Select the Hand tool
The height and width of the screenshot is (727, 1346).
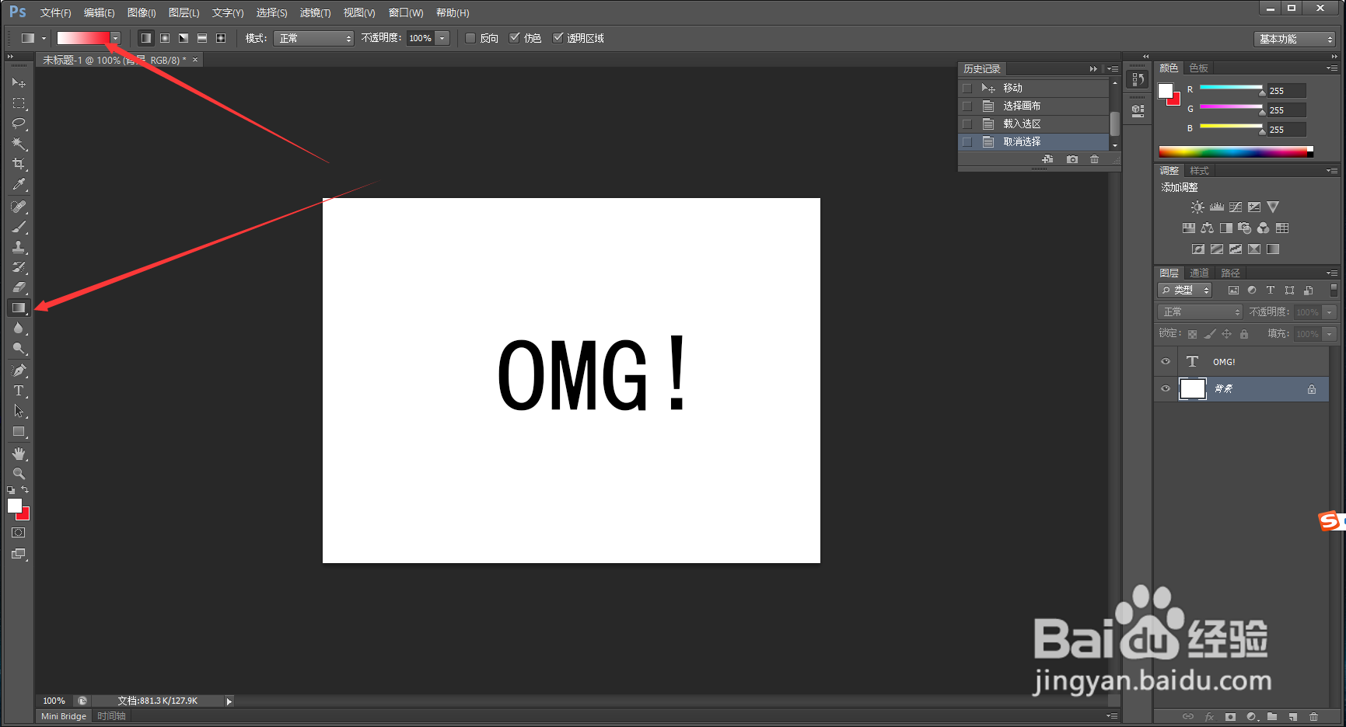point(19,454)
